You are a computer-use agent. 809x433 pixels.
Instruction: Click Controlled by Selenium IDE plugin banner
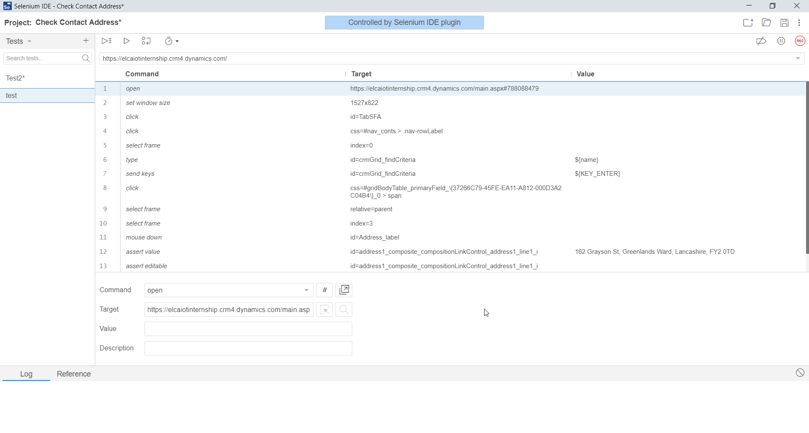tap(404, 22)
